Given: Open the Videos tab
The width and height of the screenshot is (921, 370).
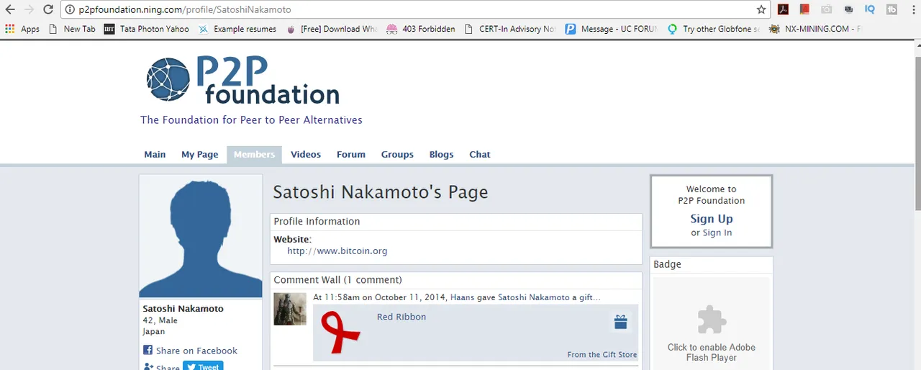Looking at the screenshot, I should pos(306,155).
